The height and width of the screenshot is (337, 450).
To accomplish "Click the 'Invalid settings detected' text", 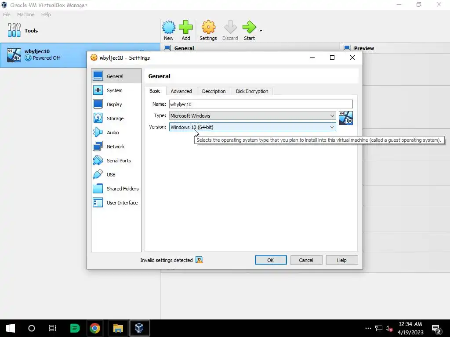I will pyautogui.click(x=167, y=260).
